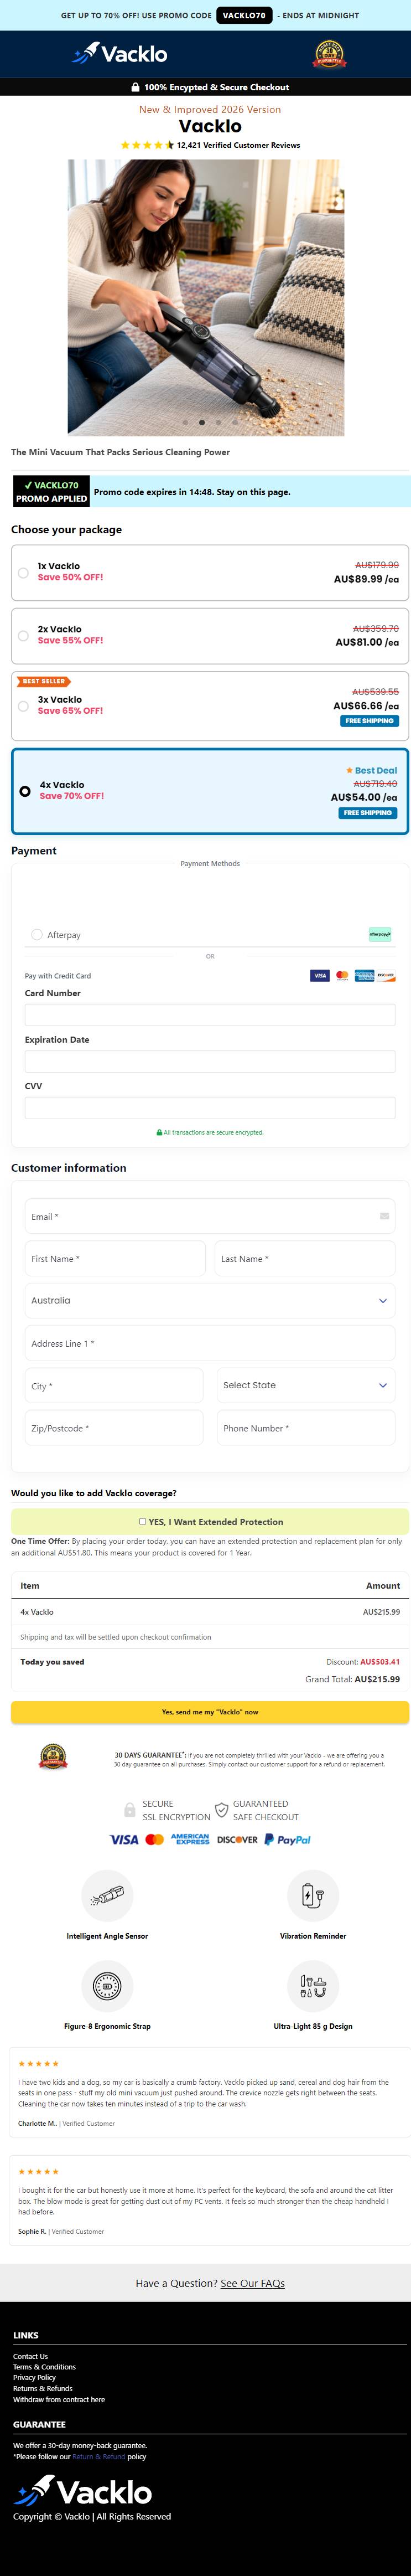Viewport: 411px width, 2576px height.
Task: Select the 4x Vacklo package radio
Action: (x=25, y=791)
